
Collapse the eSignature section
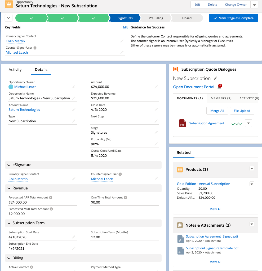(x=9, y=165)
